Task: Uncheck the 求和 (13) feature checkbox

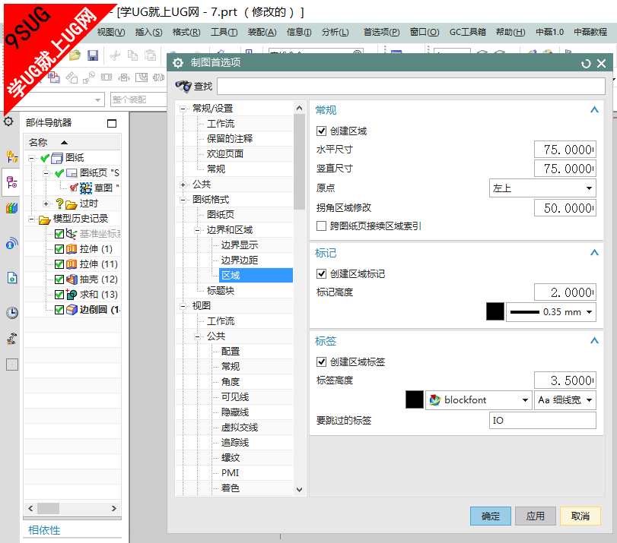Action: click(x=59, y=295)
